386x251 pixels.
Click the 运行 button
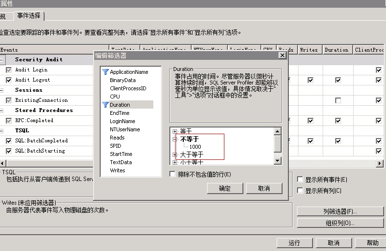pos(295,243)
